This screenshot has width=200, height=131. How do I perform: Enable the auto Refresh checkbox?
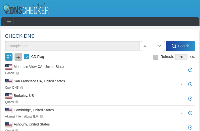pyautogui.click(x=155, y=57)
